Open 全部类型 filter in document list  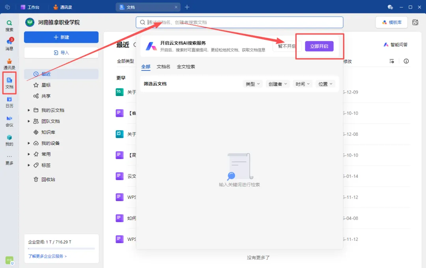pyautogui.click(x=125, y=61)
